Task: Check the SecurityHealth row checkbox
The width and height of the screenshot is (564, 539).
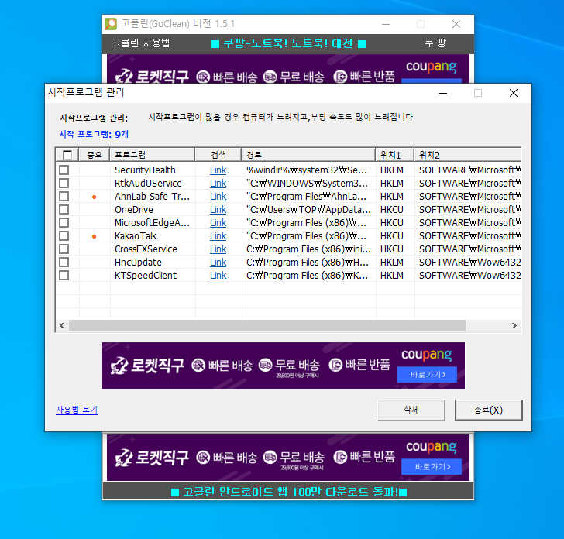Action: point(64,170)
